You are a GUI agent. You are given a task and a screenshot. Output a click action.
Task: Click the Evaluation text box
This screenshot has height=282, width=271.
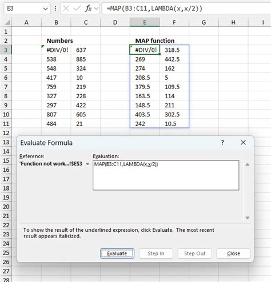(166, 175)
